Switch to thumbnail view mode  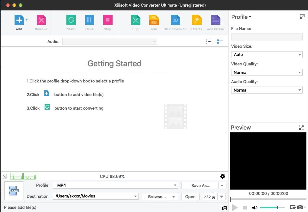point(220,41)
